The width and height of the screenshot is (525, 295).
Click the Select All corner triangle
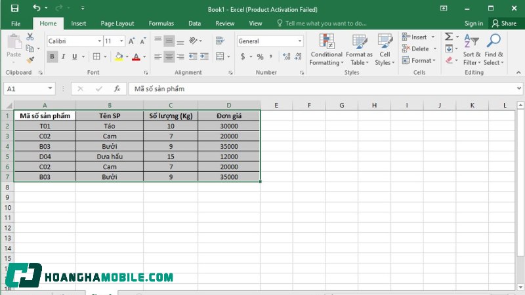[9, 105]
